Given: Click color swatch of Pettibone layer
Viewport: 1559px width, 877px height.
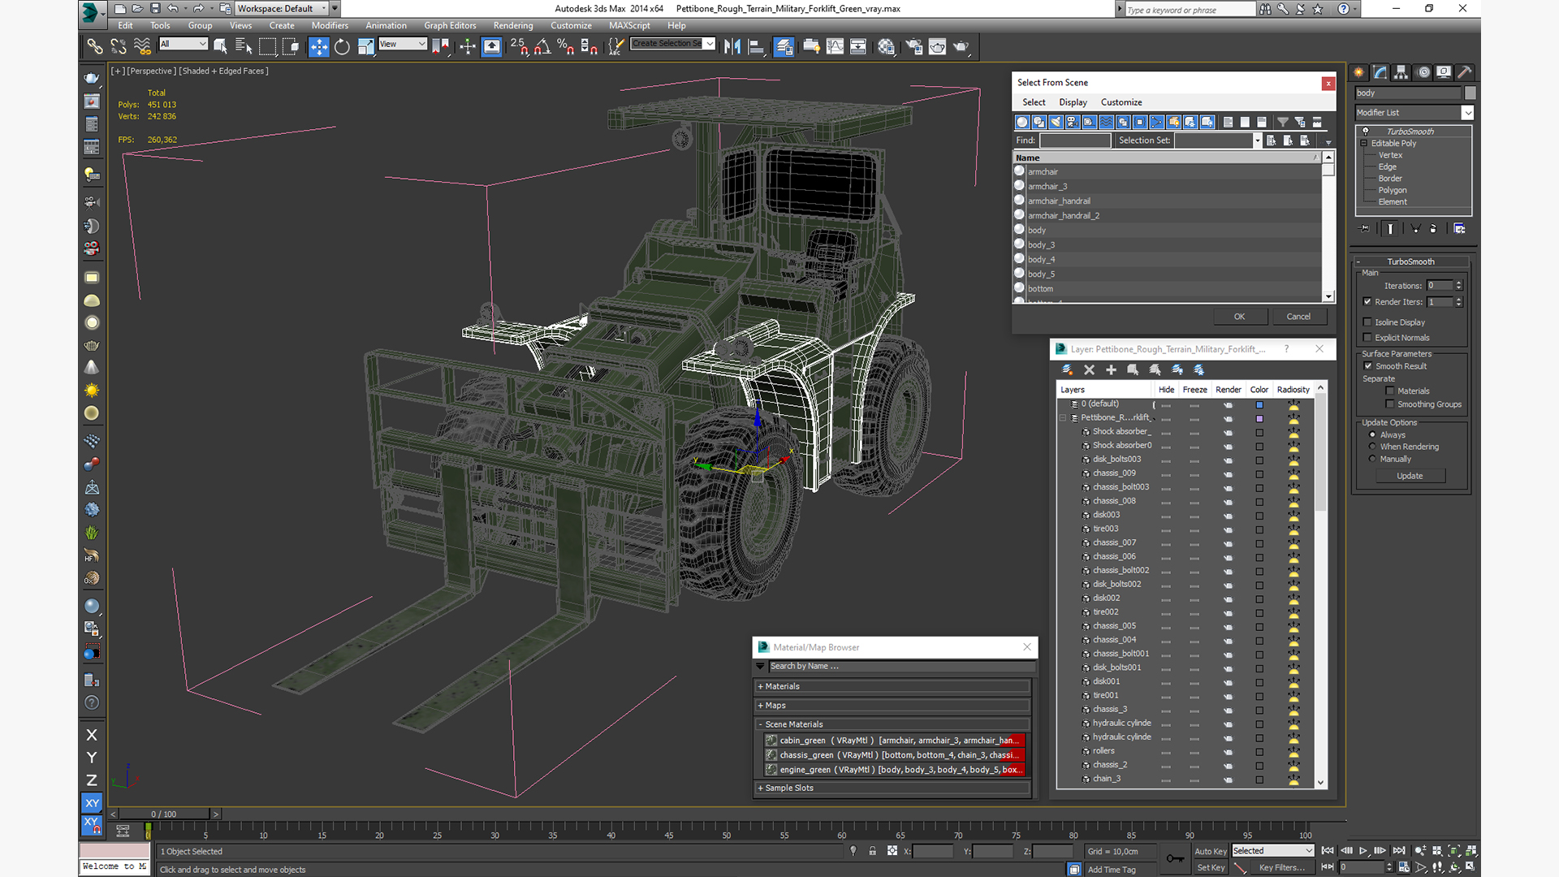Looking at the screenshot, I should (1259, 419).
